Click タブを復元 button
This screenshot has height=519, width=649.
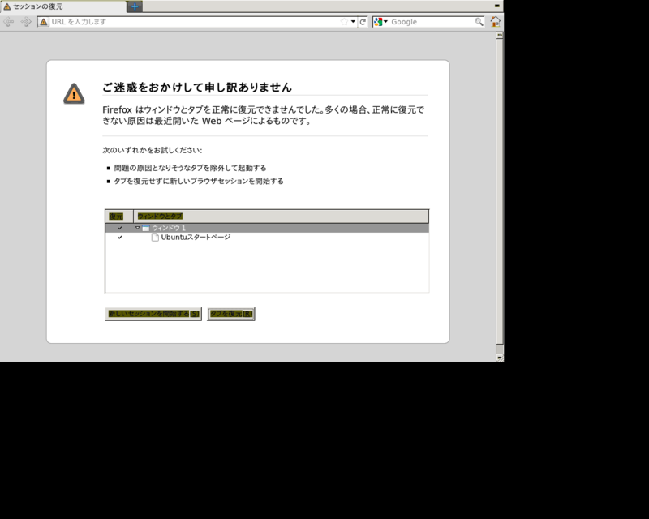pos(231,314)
